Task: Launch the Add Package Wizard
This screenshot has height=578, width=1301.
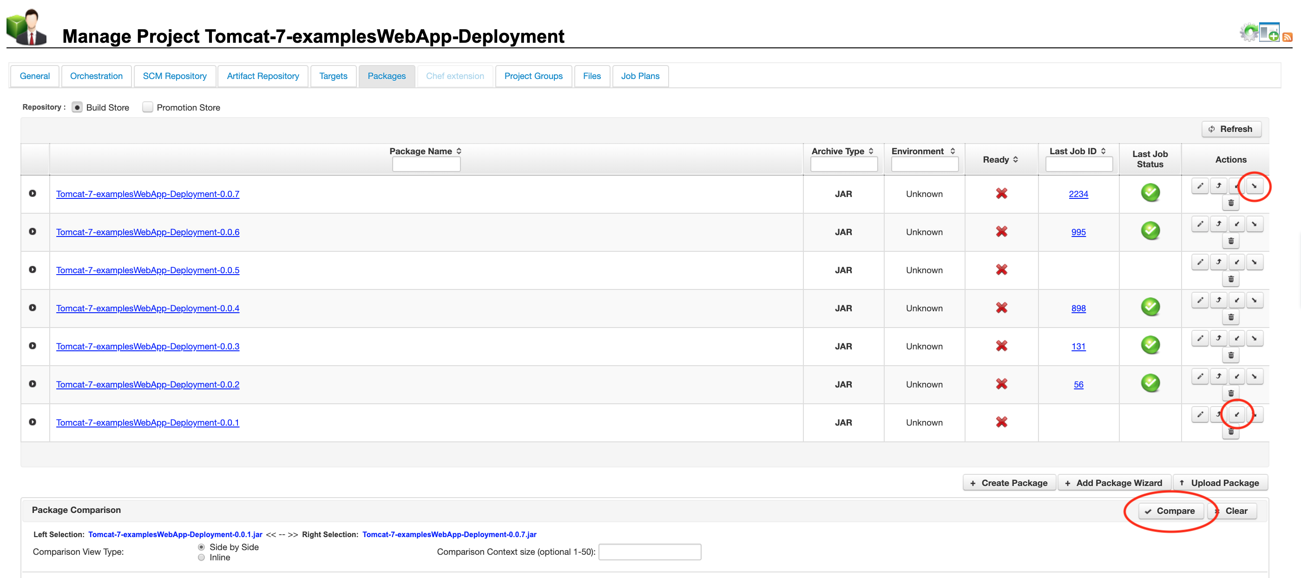Action: click(x=1114, y=483)
